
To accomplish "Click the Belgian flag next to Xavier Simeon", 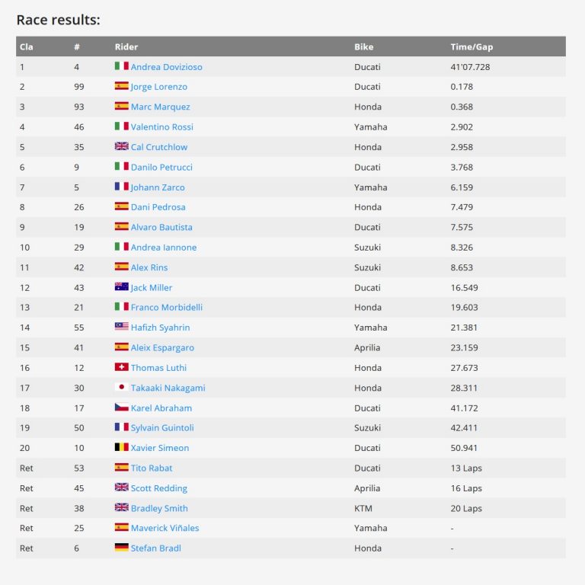I will (121, 447).
